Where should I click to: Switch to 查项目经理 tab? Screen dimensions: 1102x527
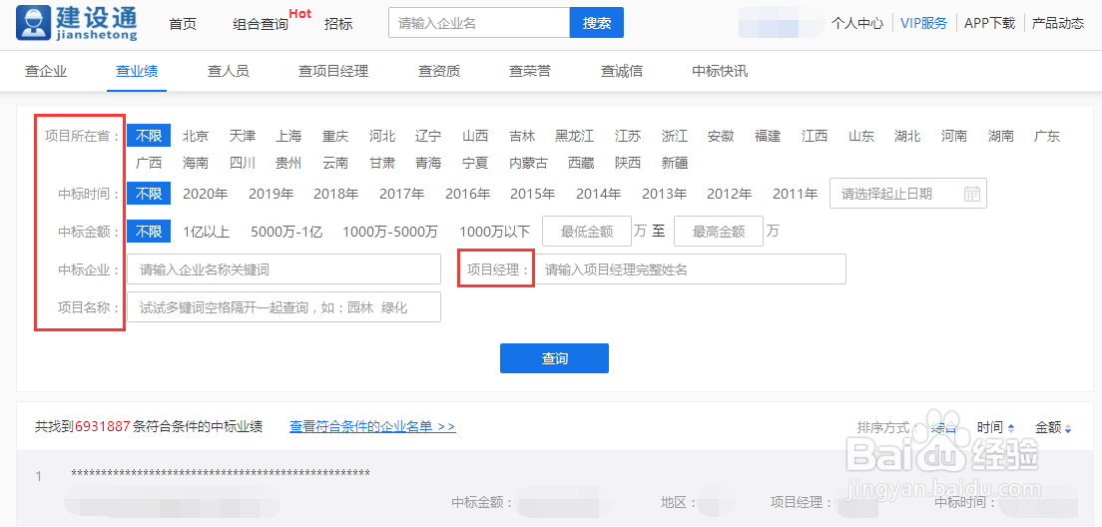[333, 71]
